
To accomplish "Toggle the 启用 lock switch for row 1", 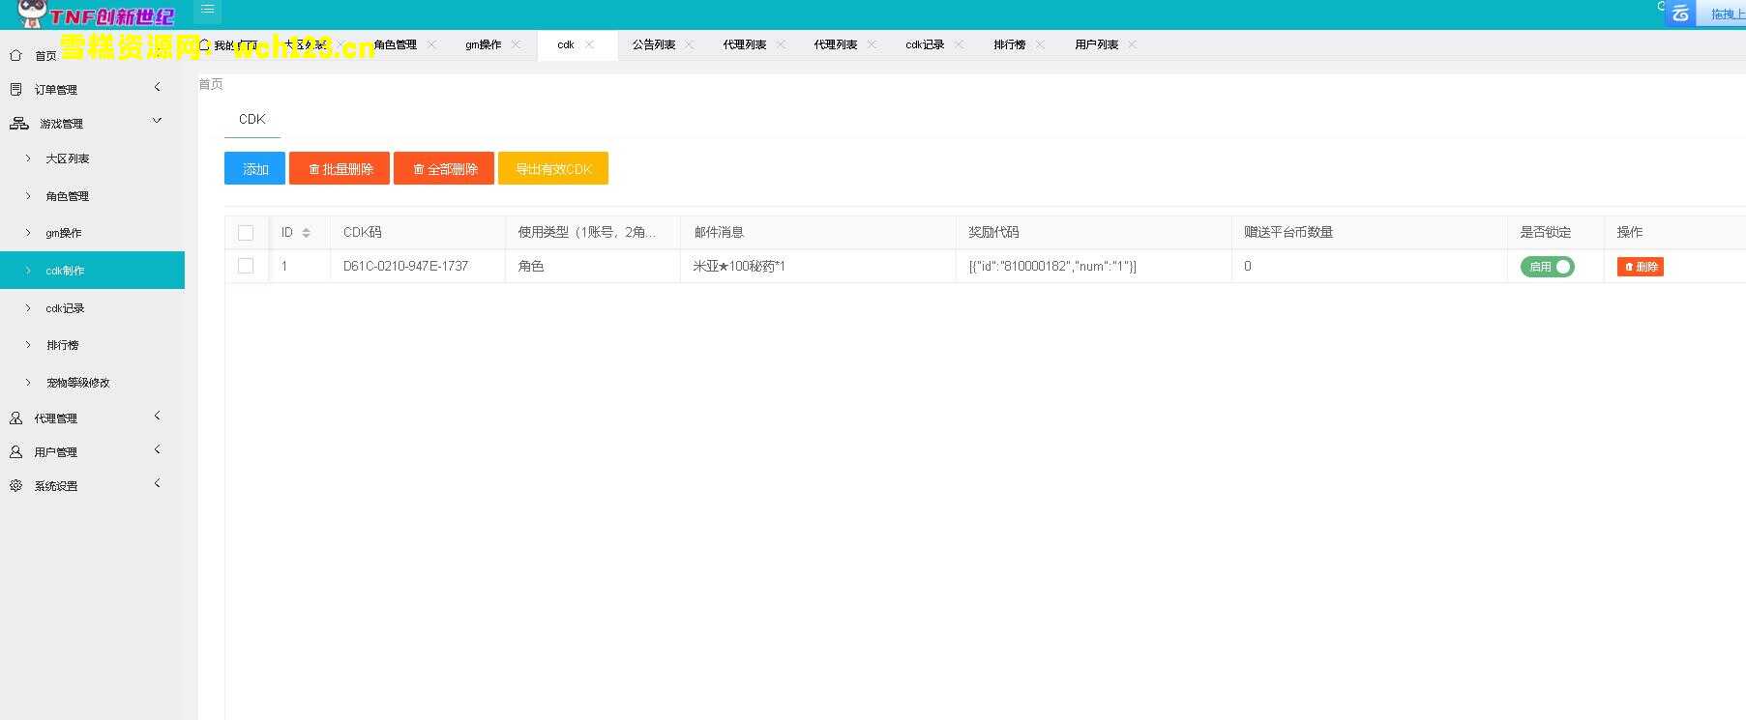I will [1547, 267].
